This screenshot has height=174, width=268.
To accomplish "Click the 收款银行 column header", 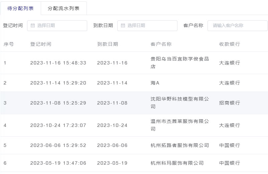I will [230, 44].
